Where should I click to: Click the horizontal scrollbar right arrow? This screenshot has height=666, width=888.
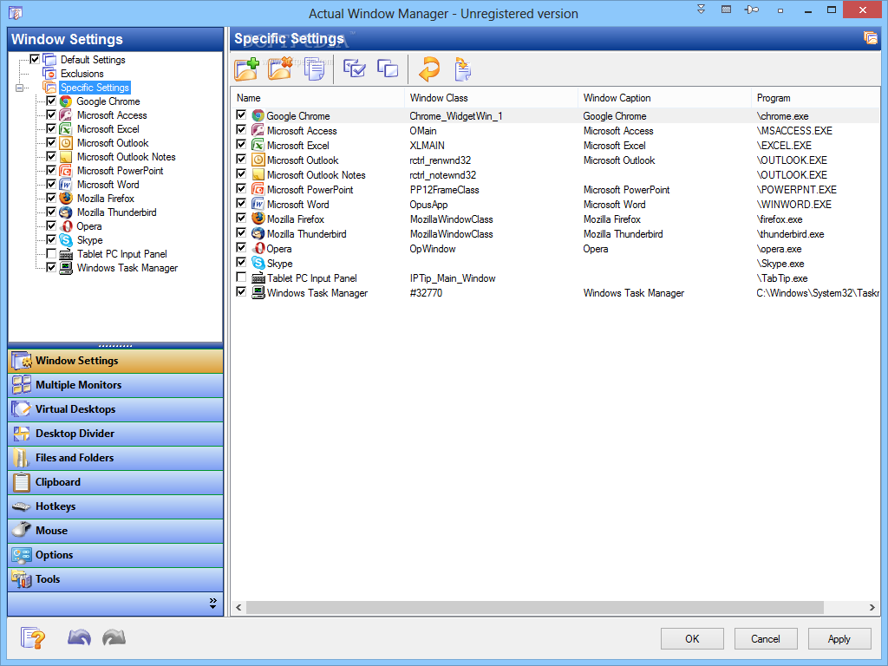(872, 607)
